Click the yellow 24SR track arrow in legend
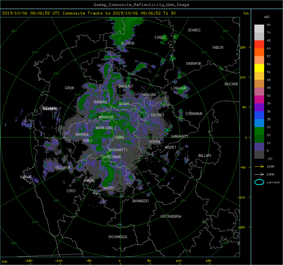Image resolution: width=283 pixels, height=265 pixels. (x=259, y=166)
